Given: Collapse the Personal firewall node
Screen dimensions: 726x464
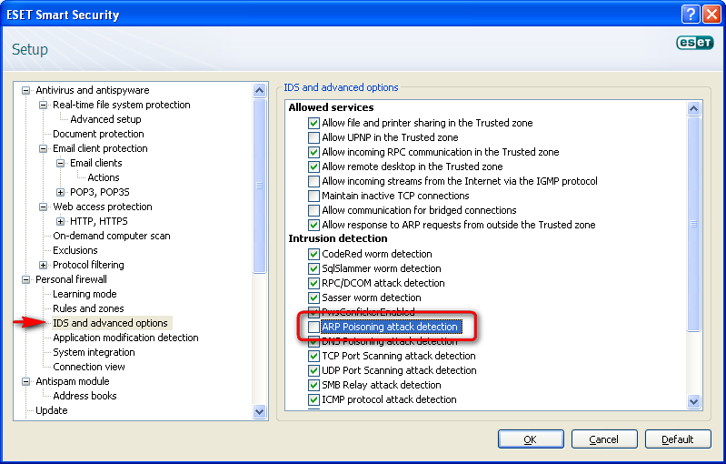Looking at the screenshot, I should pos(26,279).
